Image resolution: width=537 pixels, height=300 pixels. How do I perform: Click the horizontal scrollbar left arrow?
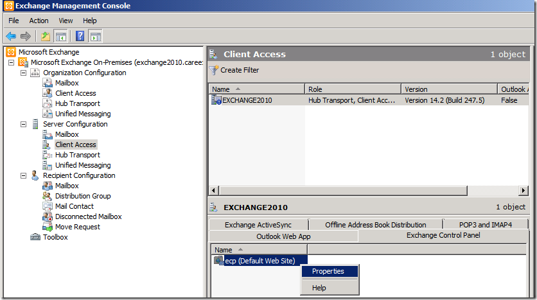[x=214, y=190]
